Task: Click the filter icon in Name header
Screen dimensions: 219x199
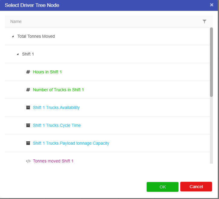Action: [x=204, y=21]
